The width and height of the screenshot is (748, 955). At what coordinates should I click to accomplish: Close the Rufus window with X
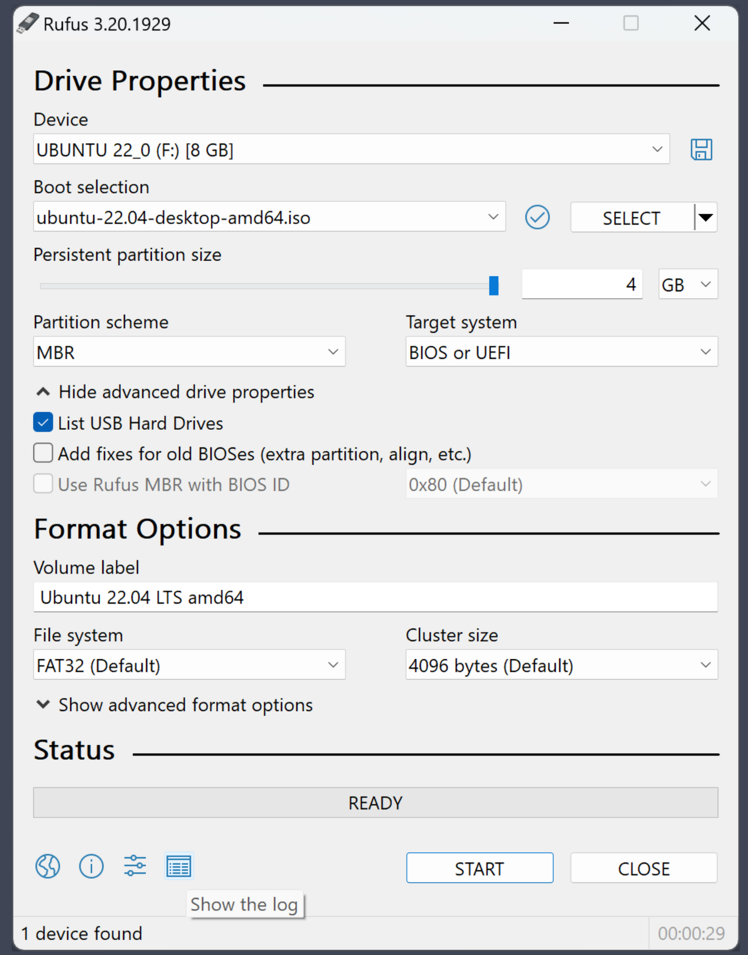702,23
